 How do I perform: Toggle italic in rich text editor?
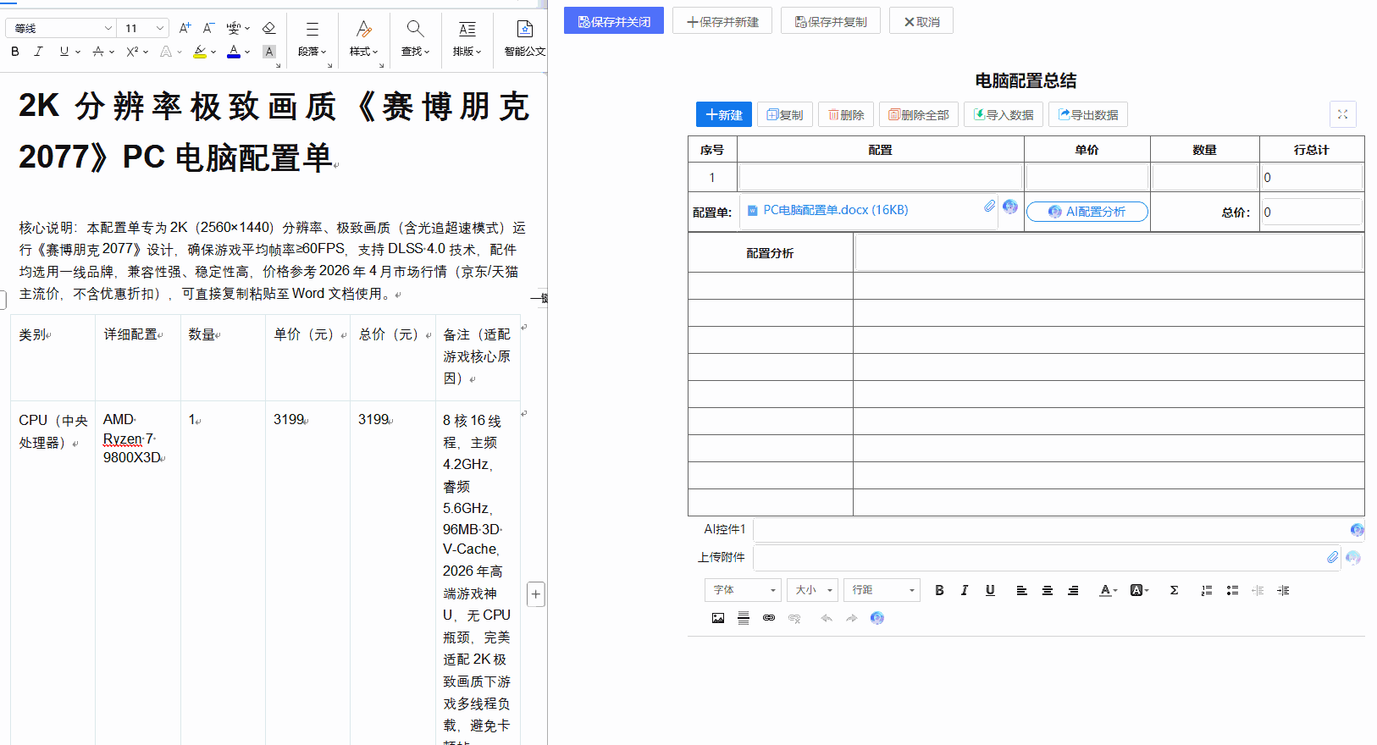click(x=965, y=590)
